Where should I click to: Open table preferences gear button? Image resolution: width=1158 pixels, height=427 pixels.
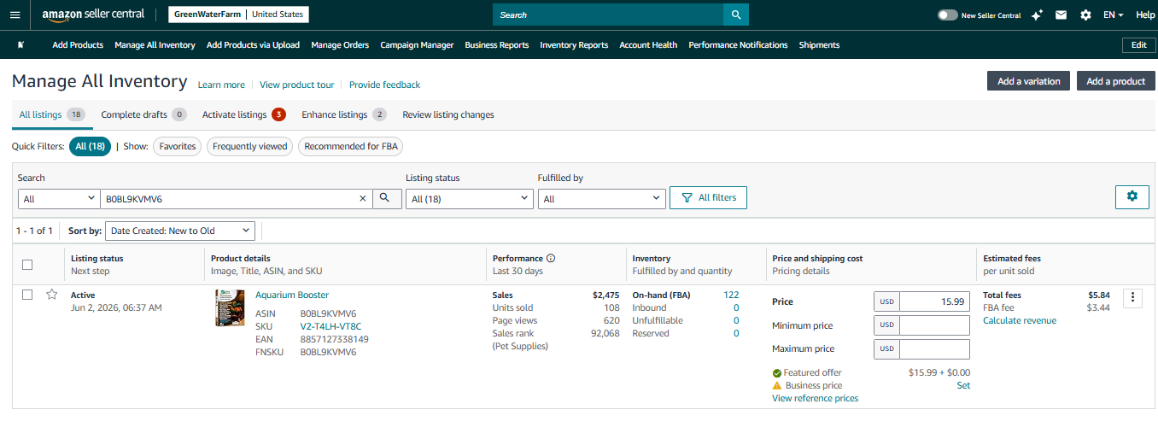pyautogui.click(x=1132, y=196)
